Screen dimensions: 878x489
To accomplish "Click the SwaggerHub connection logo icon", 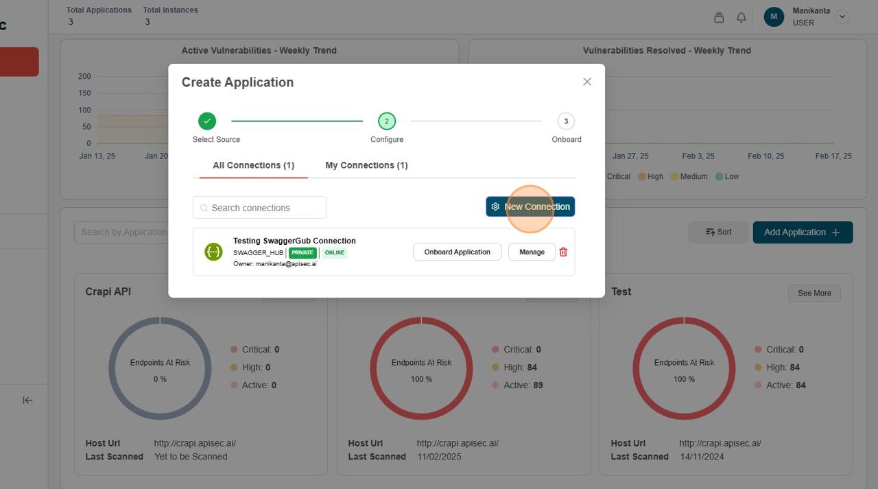I will 213,252.
